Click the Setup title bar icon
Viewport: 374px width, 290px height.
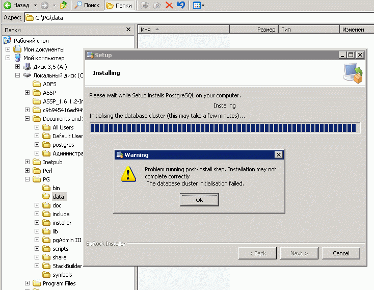pos(90,55)
